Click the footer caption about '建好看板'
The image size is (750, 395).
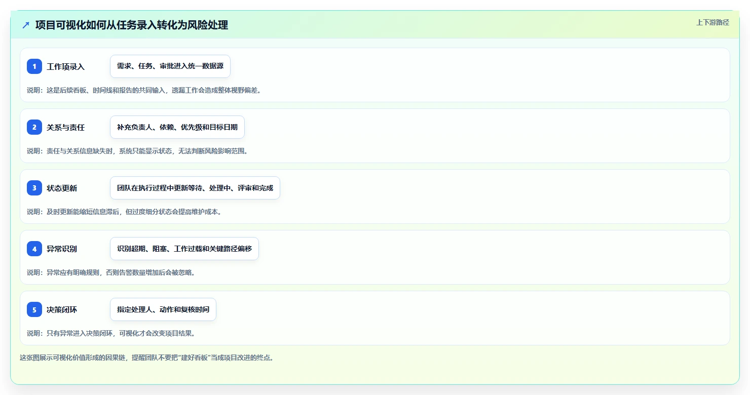[x=148, y=358]
